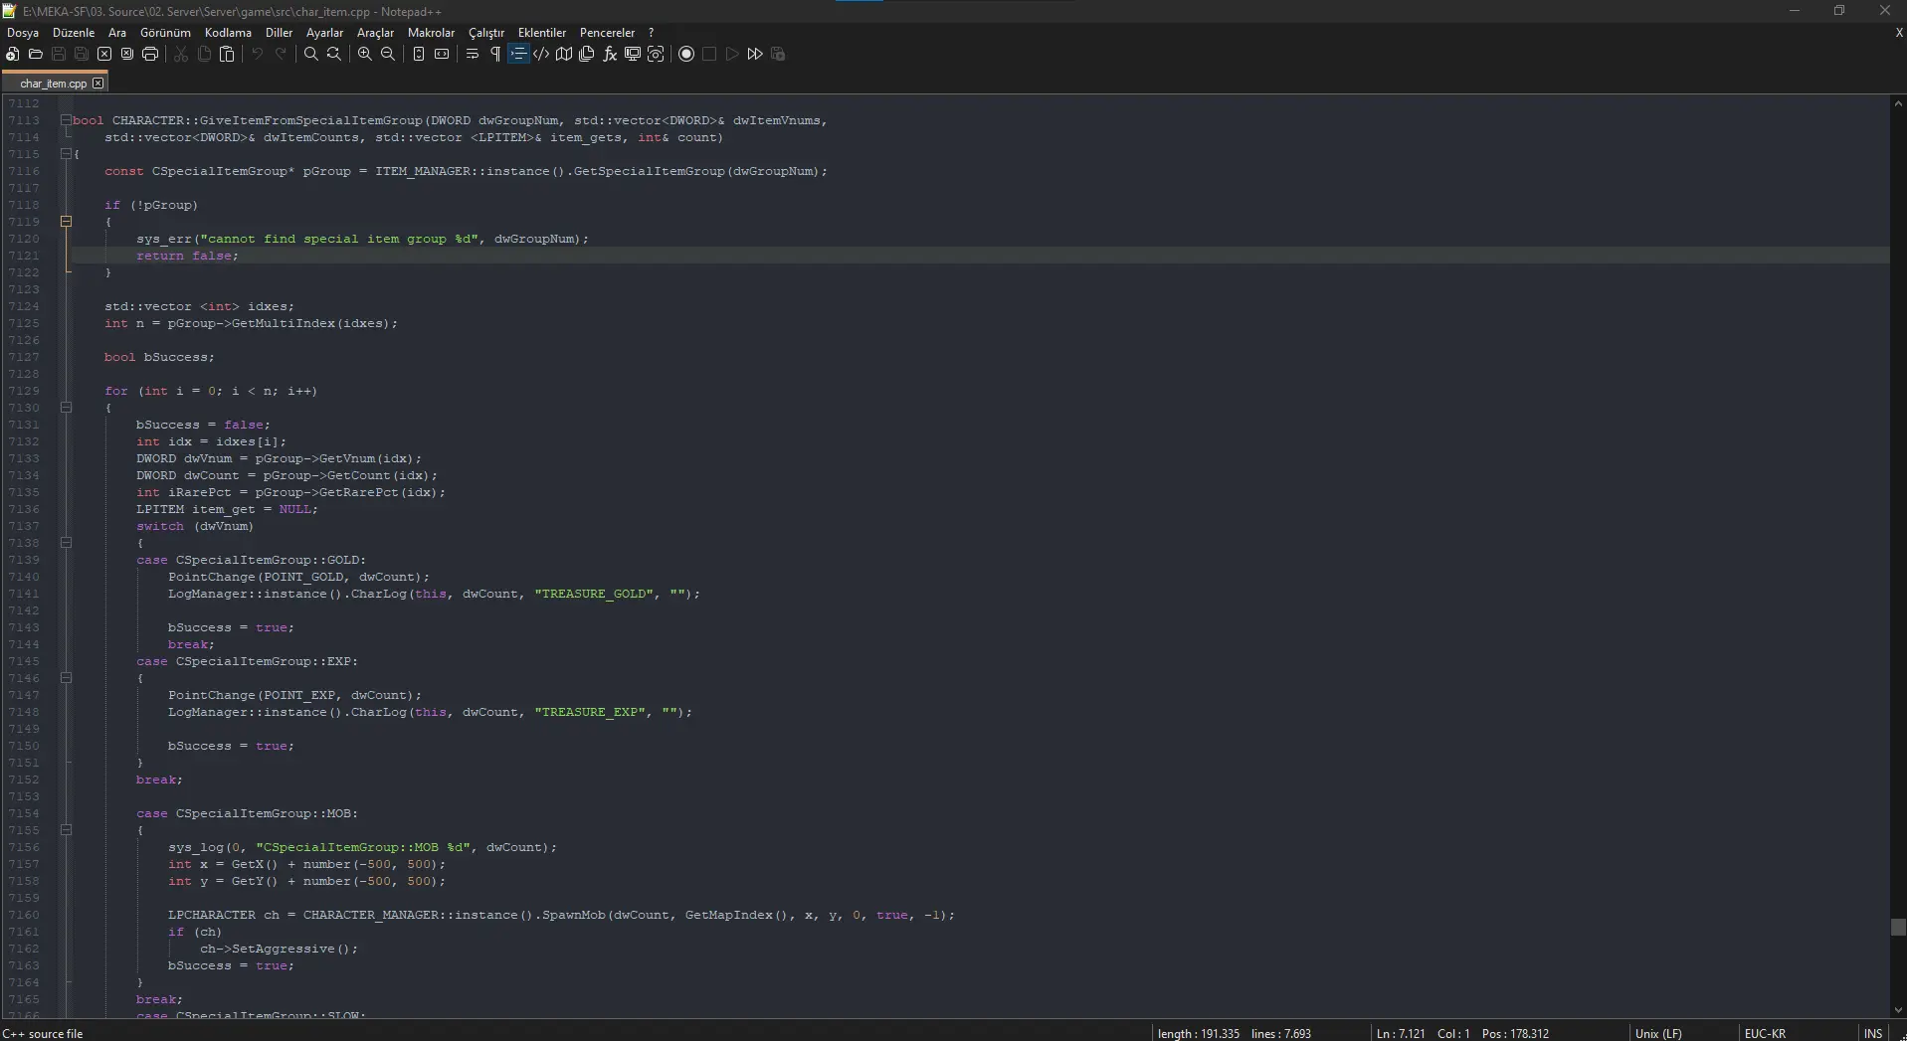Click the Paste clipboard icon
This screenshot has height=1041, width=1907.
coord(227,54)
